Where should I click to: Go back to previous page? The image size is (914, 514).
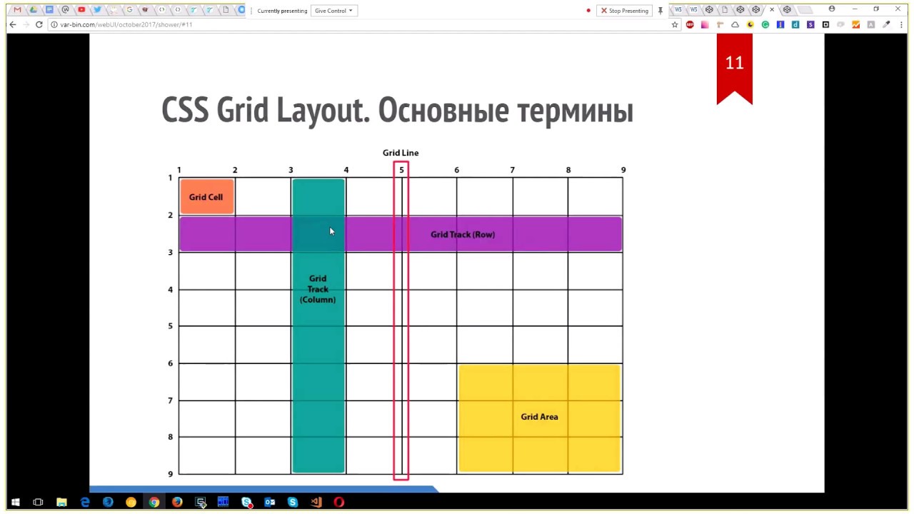(12, 24)
